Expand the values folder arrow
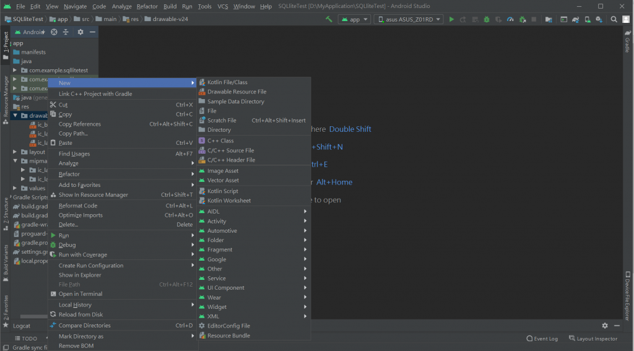This screenshot has height=351, width=634. (15, 188)
